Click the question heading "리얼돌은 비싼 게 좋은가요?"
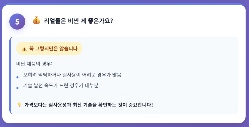Screen dimensions: 249x127 pos(78,21)
